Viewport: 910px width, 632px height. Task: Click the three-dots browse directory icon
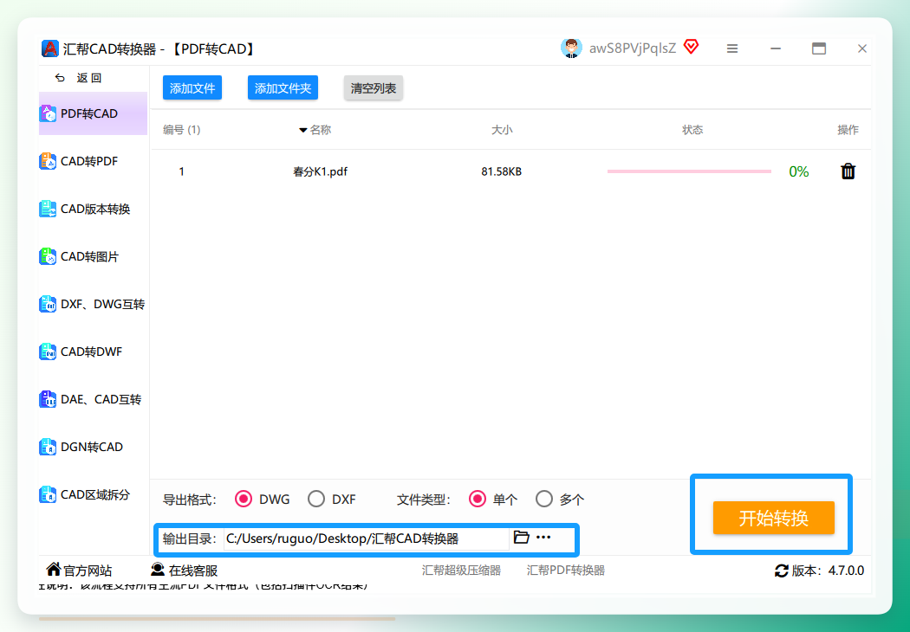coord(543,537)
